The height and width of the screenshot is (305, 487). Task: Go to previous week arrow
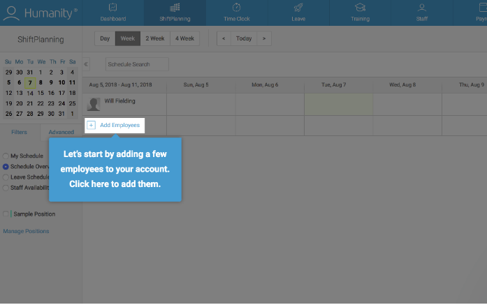pyautogui.click(x=224, y=38)
